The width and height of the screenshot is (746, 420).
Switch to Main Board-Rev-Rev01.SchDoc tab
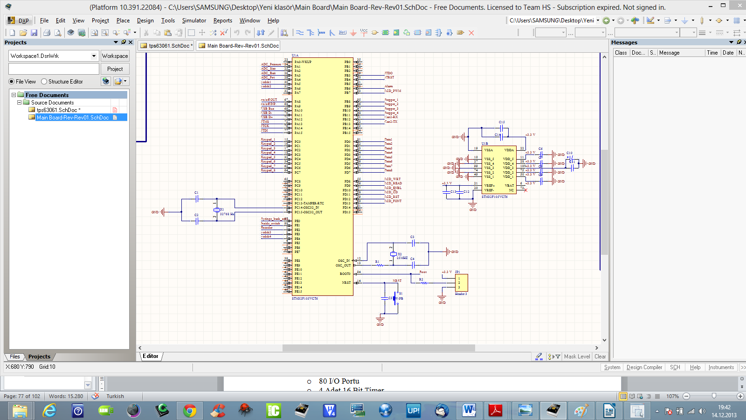(x=238, y=46)
